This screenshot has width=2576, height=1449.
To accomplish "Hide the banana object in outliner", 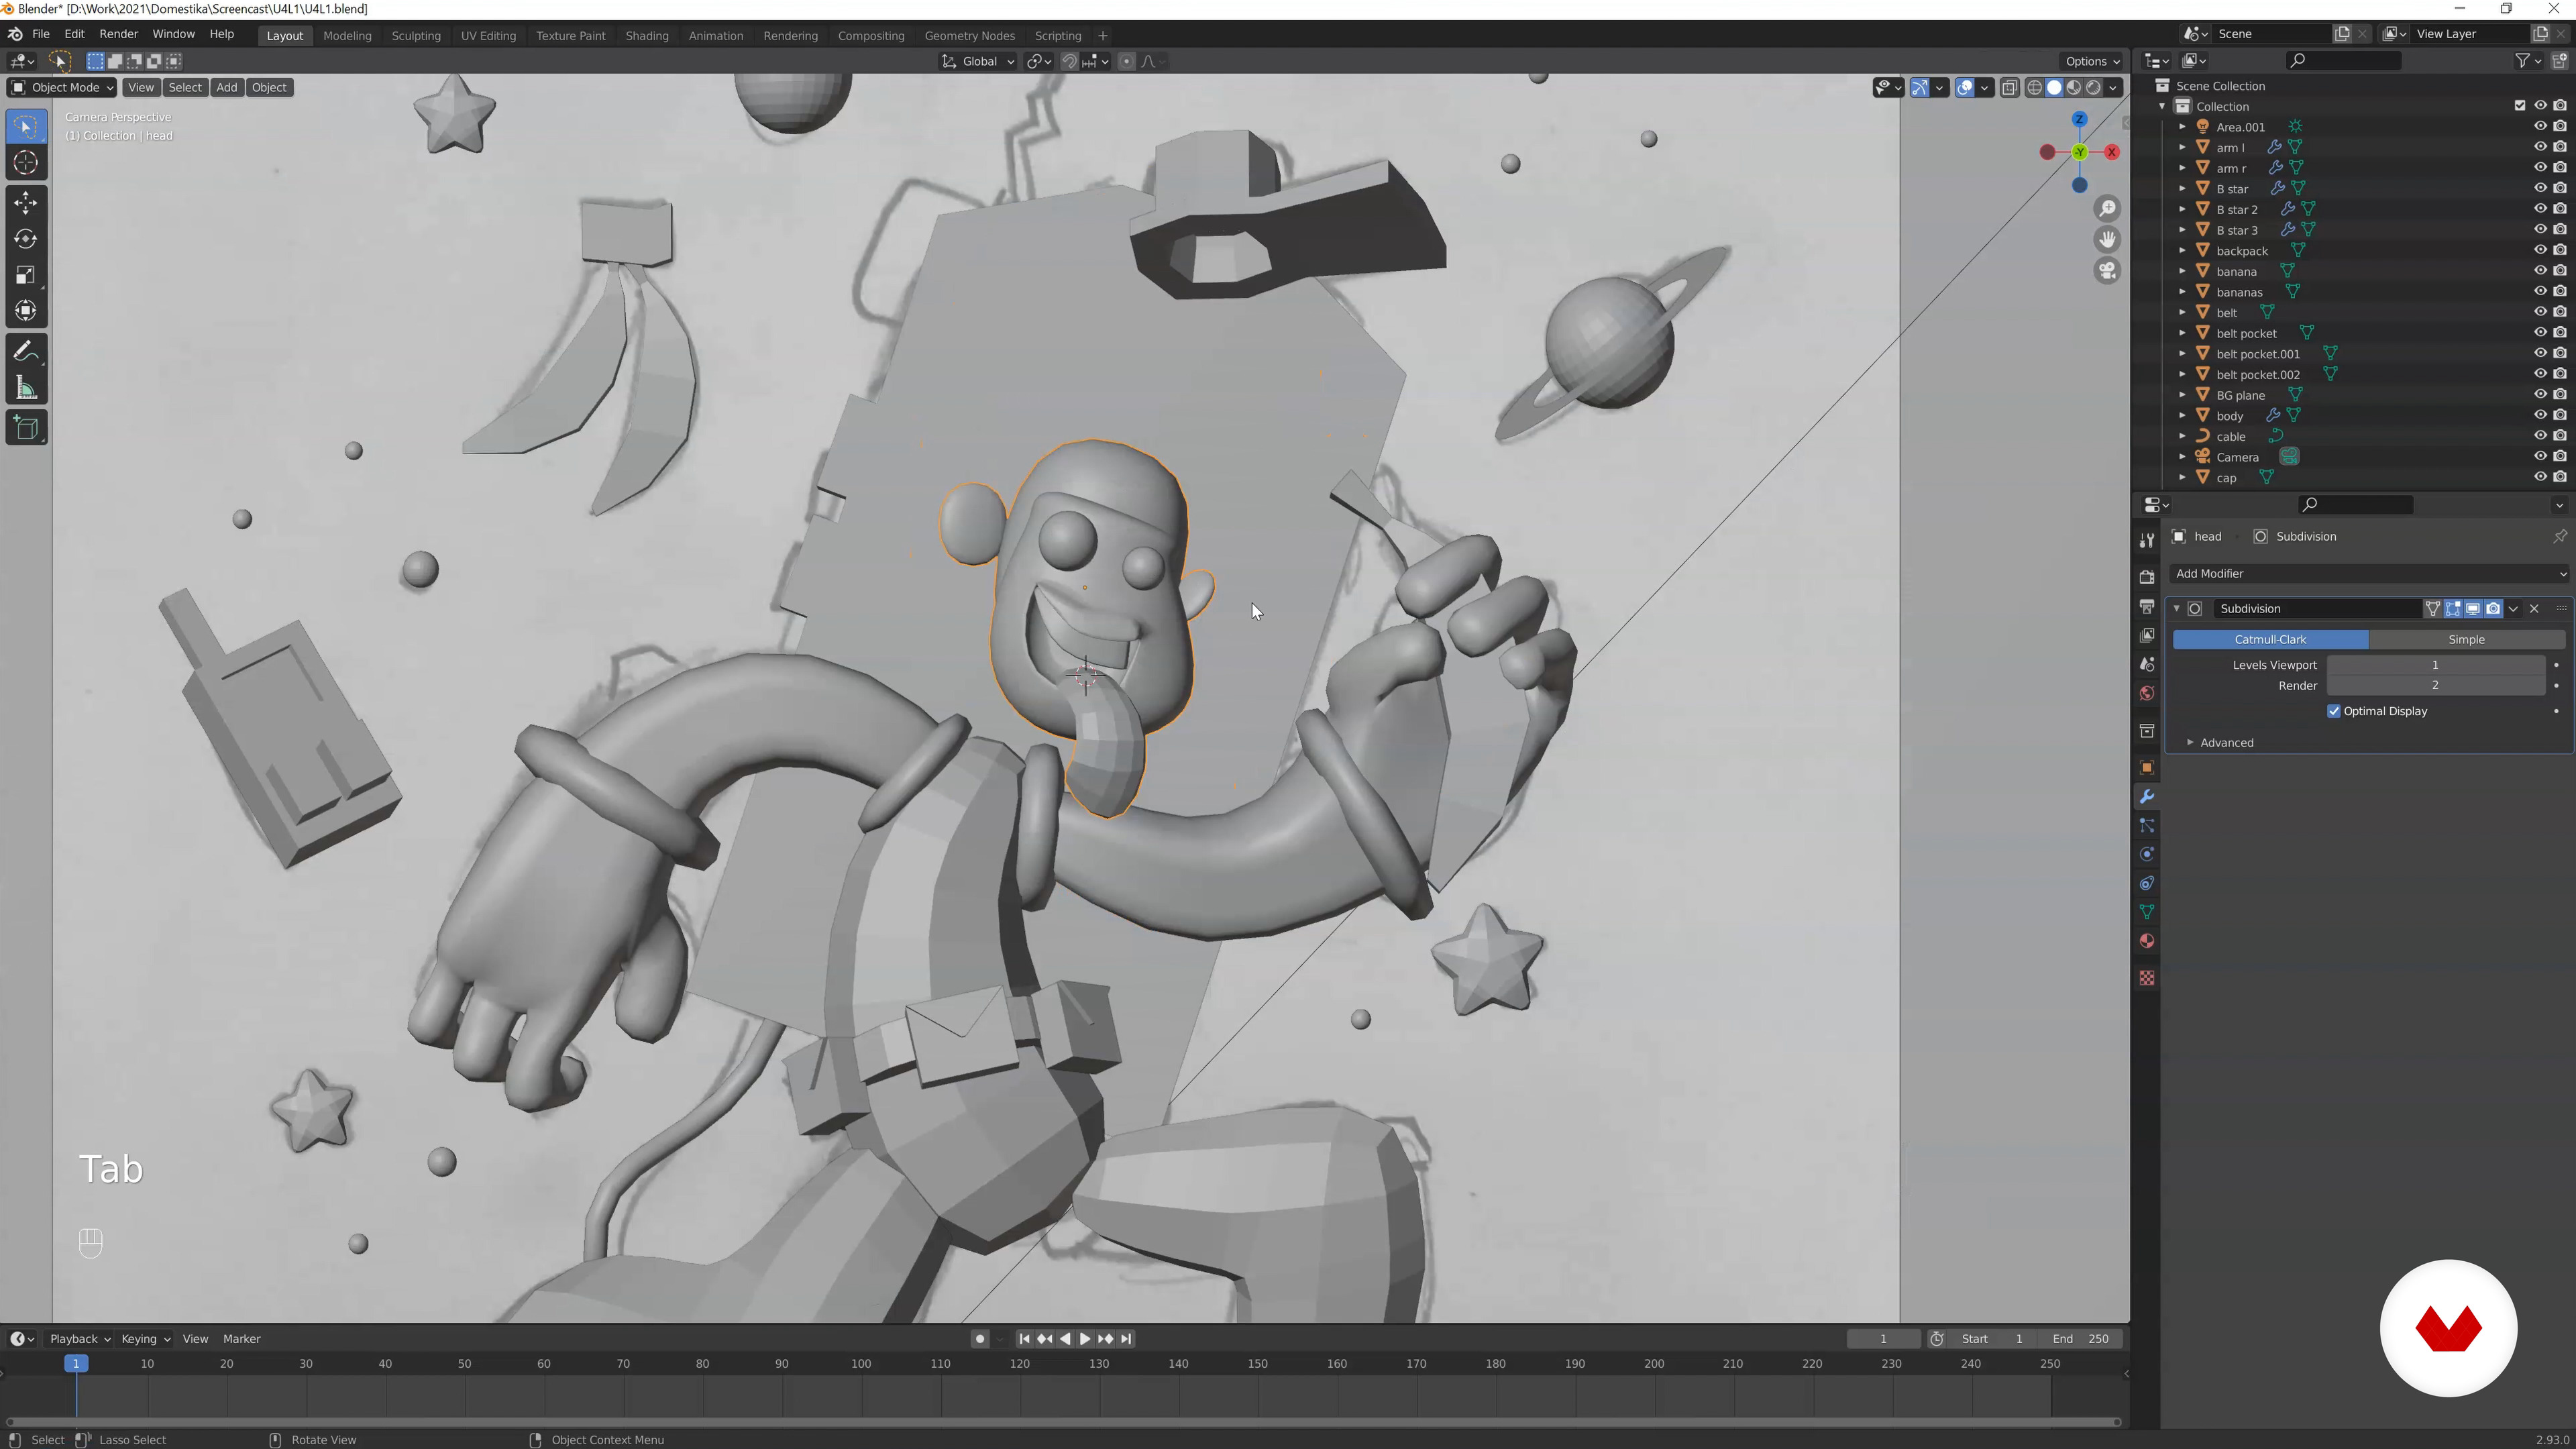I will 2539,271.
